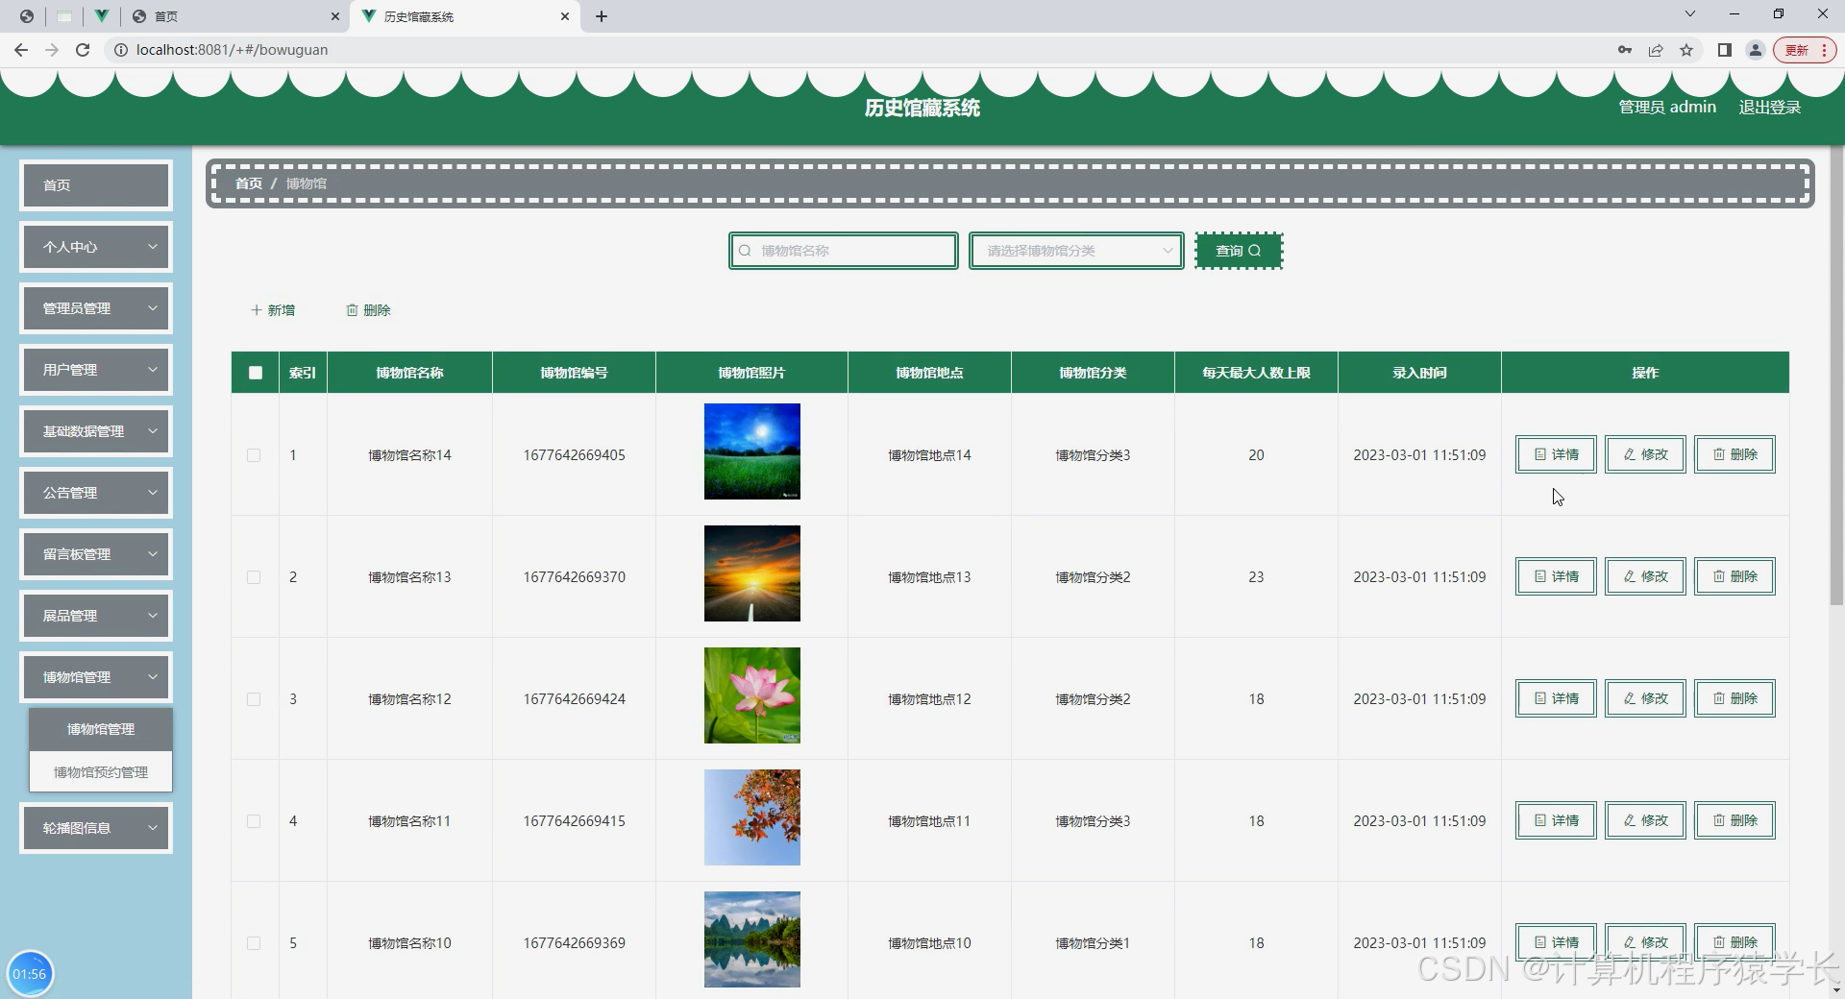The image size is (1845, 999).
Task: Click 新增 add button
Action: pyautogui.click(x=273, y=310)
